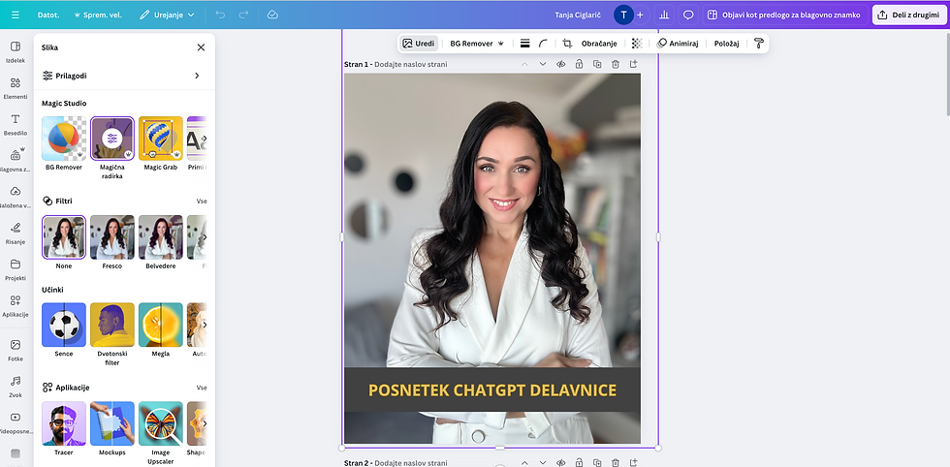Select the crop tool icon
This screenshot has height=467, width=950.
coord(567,44)
